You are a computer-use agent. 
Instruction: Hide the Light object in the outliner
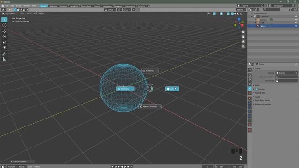(296, 23)
